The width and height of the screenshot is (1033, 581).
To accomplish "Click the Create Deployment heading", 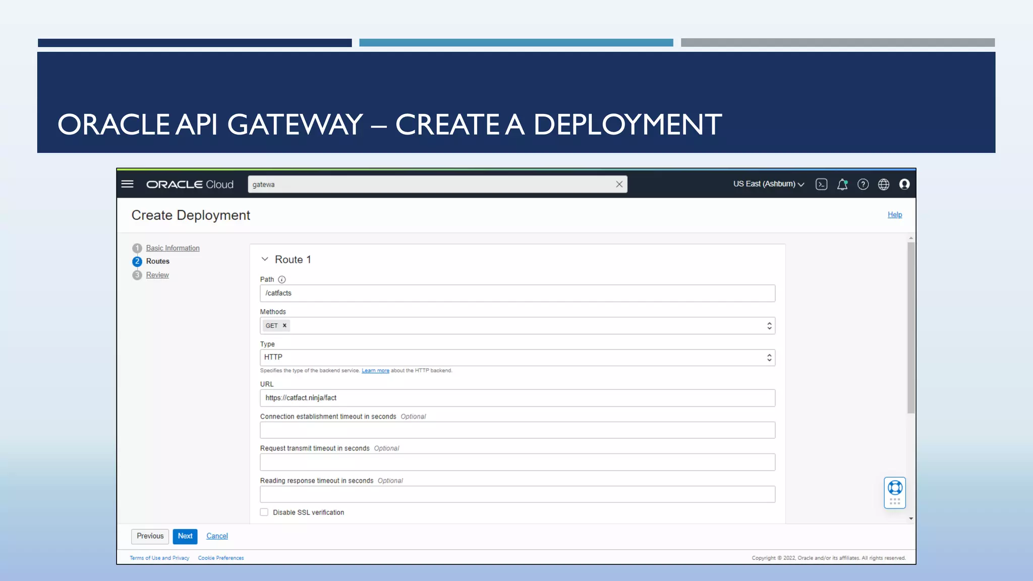I will click(x=191, y=215).
